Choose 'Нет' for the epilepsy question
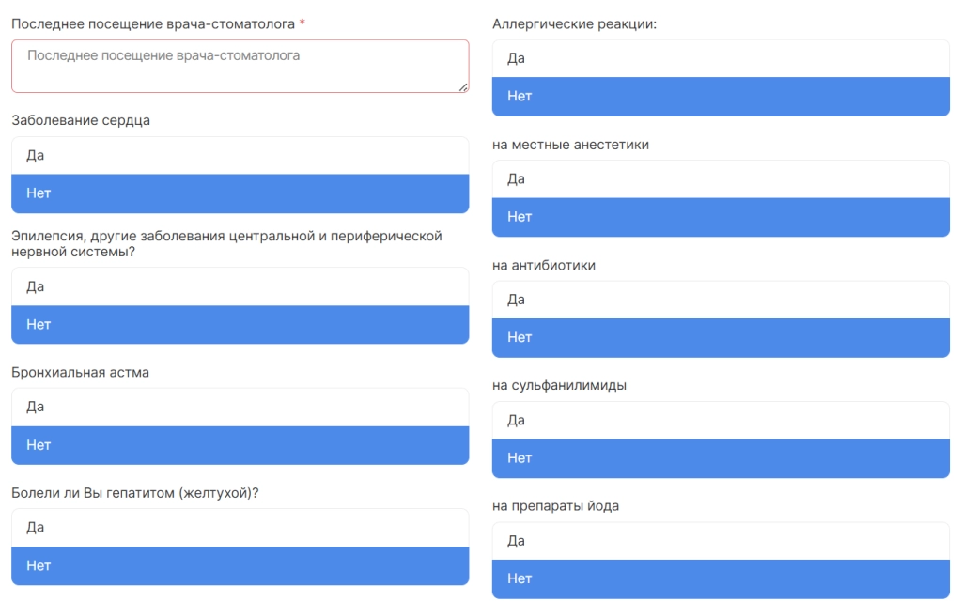 [240, 325]
